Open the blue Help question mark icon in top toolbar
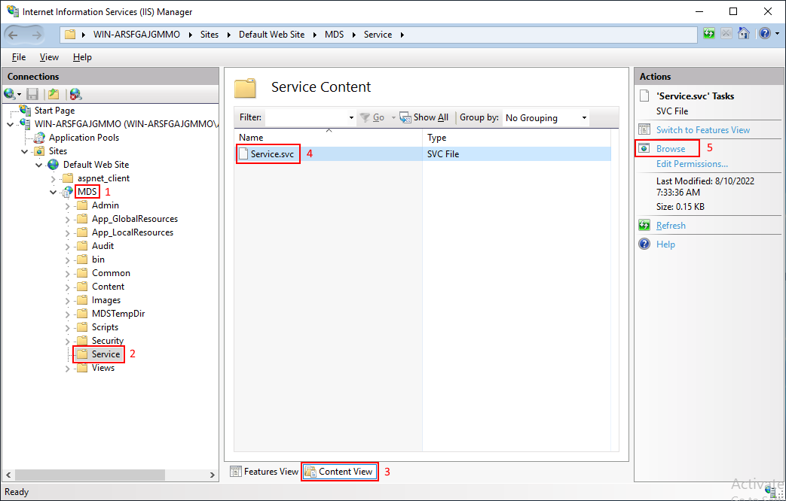Image resolution: width=786 pixels, height=501 pixels. point(764,34)
